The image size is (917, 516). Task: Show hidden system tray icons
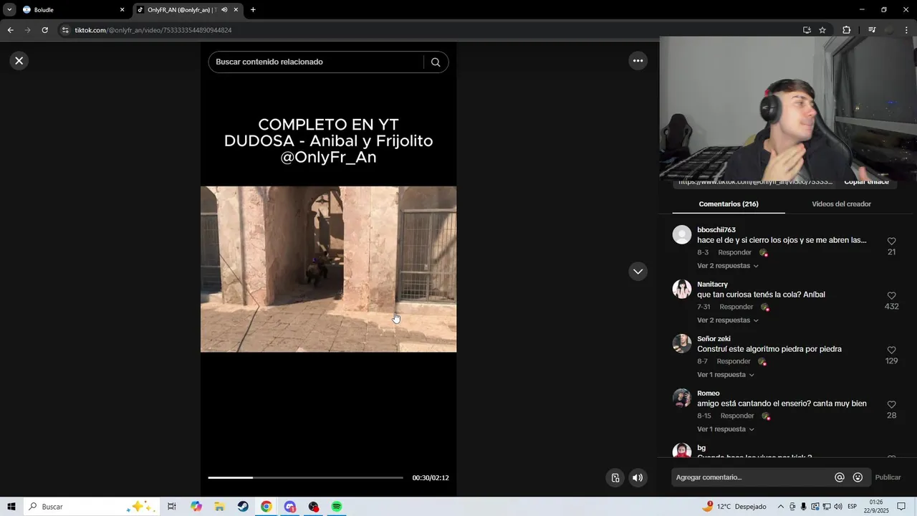(x=780, y=507)
